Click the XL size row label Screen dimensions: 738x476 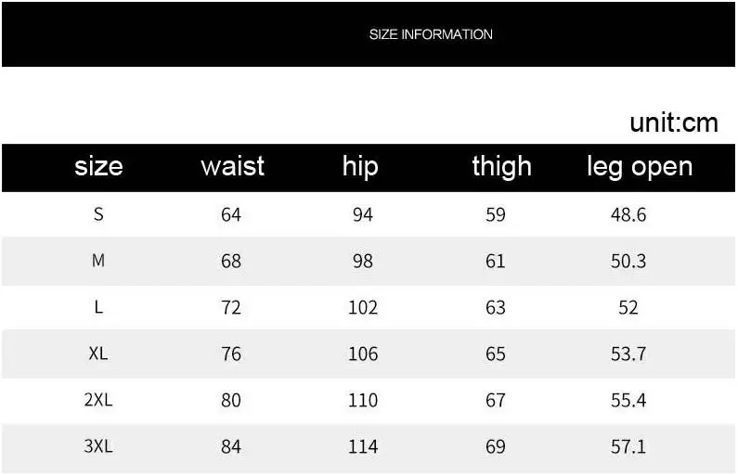(98, 354)
